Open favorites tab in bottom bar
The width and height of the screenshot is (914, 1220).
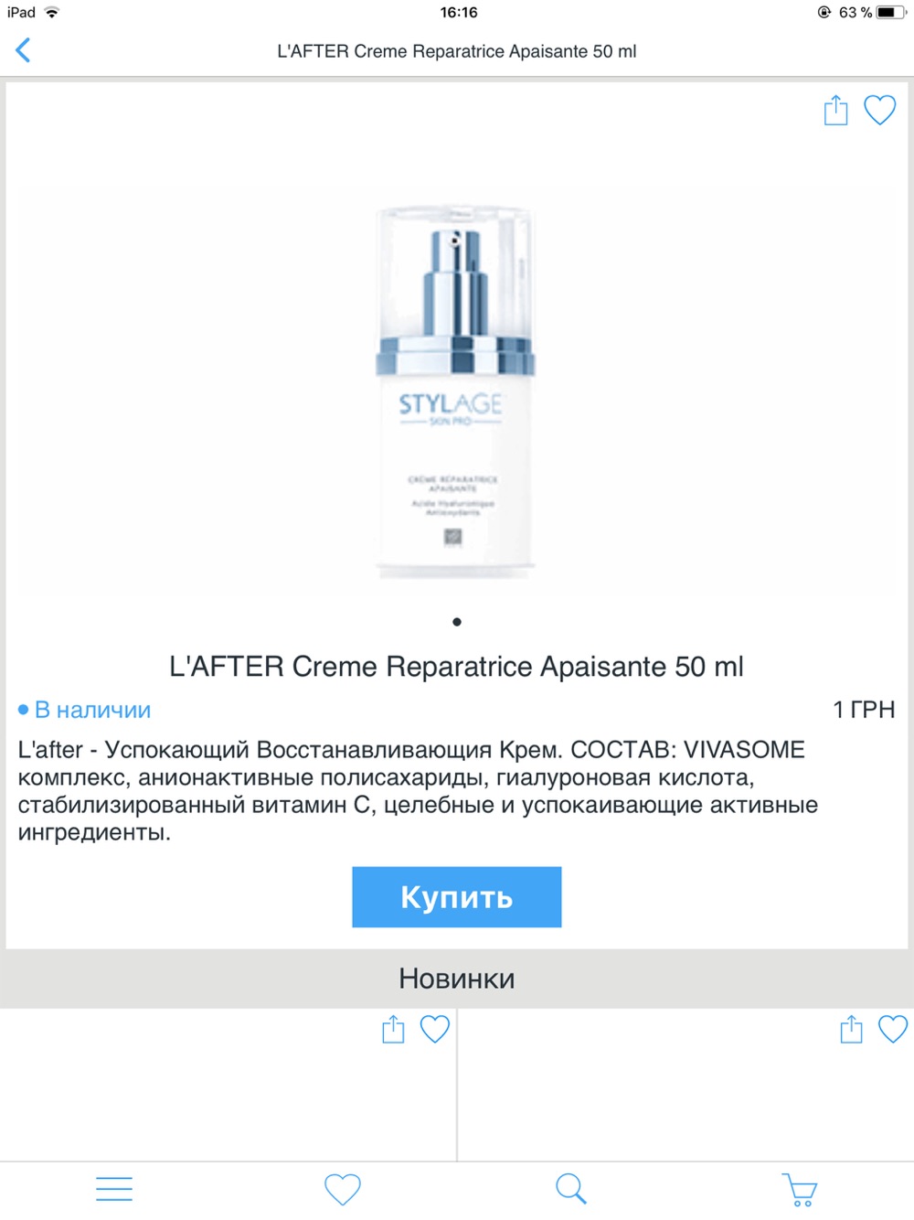pos(343,1189)
